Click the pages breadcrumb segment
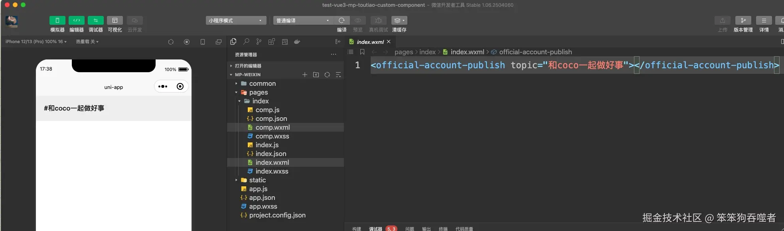This screenshot has height=231, width=784. (x=404, y=52)
